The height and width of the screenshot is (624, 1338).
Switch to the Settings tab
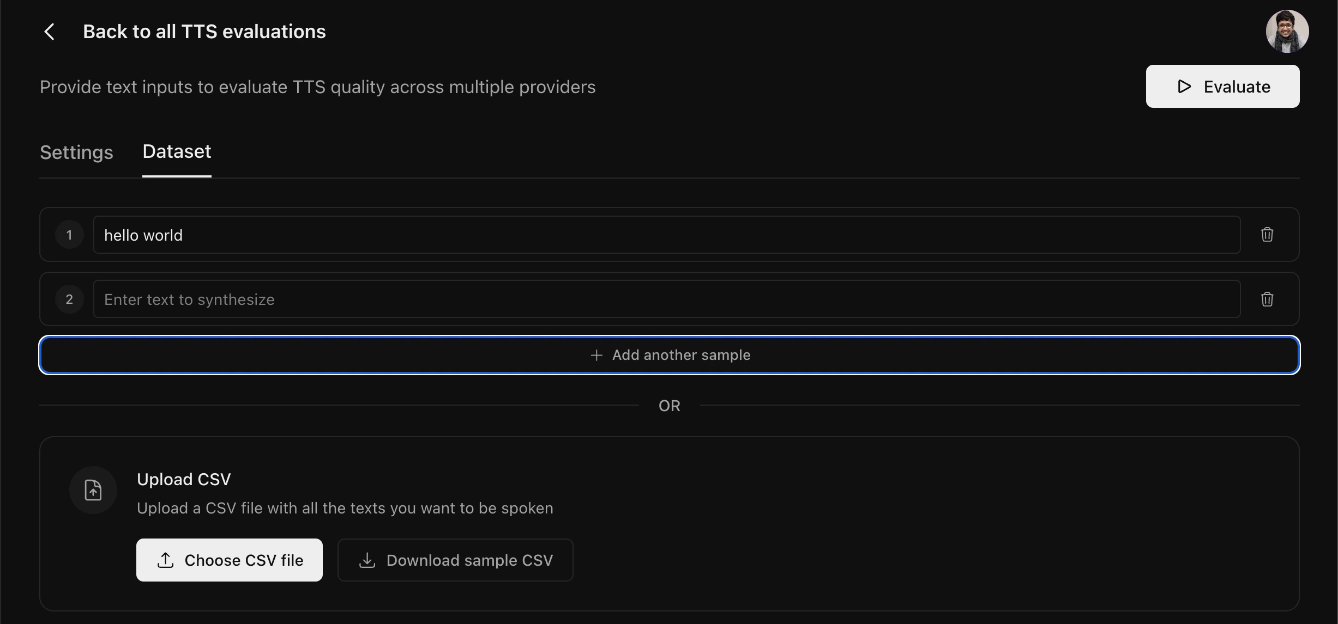point(76,153)
